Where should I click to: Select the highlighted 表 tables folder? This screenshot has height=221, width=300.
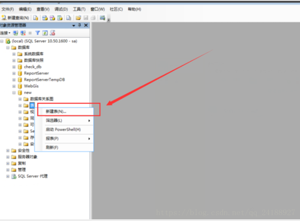[32, 105]
